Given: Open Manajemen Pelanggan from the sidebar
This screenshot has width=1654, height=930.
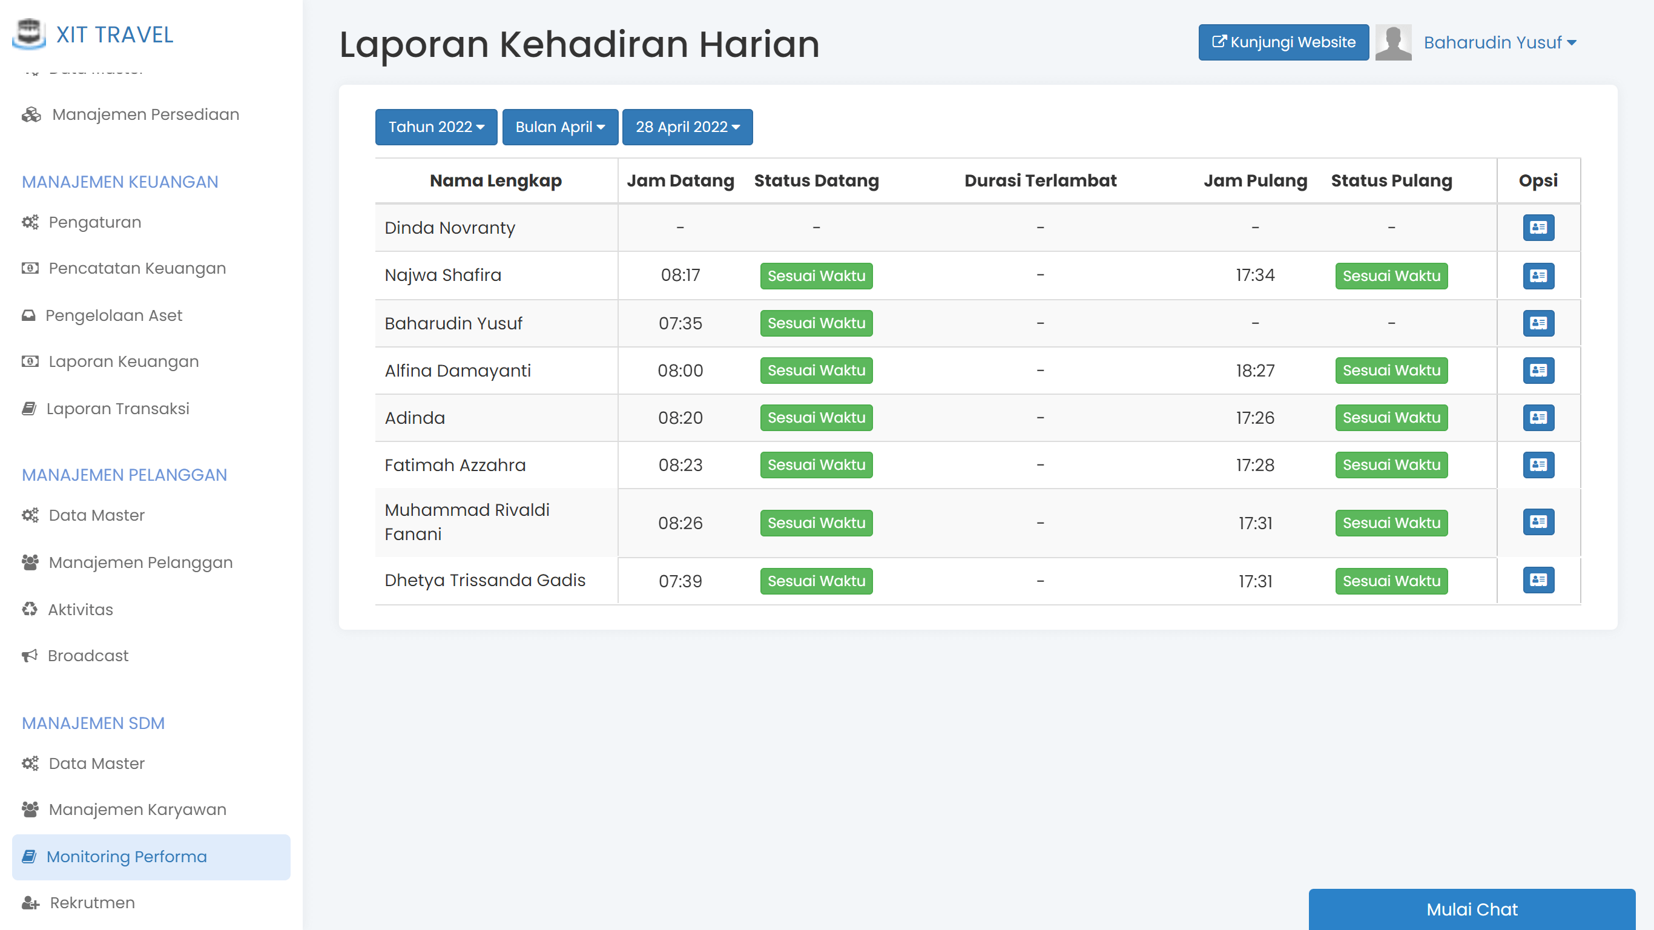Looking at the screenshot, I should pos(140,562).
